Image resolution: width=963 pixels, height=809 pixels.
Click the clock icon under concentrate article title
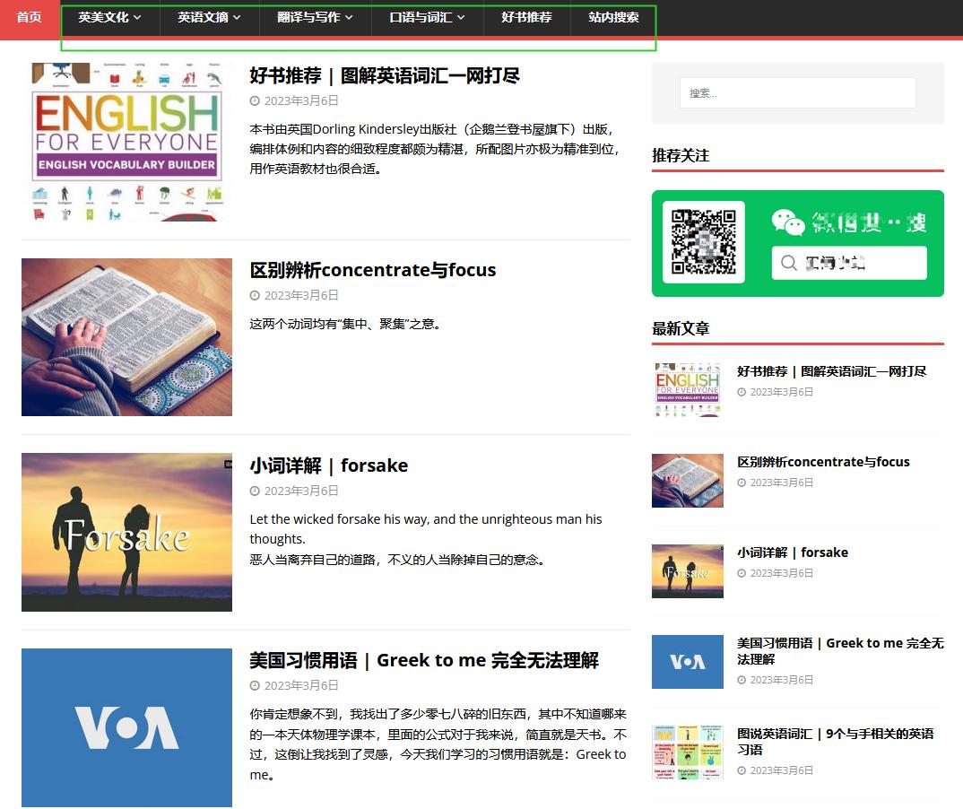click(255, 295)
